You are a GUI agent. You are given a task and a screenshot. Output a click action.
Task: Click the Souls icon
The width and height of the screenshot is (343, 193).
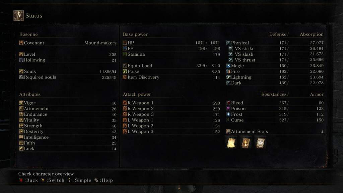(21, 71)
